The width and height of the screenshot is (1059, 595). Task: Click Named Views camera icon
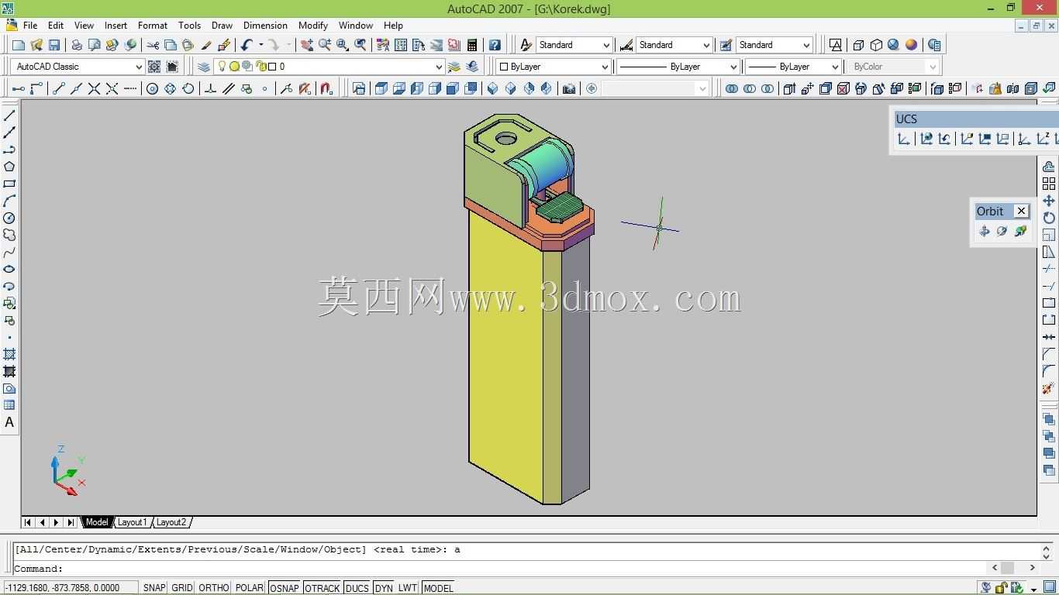coord(569,88)
